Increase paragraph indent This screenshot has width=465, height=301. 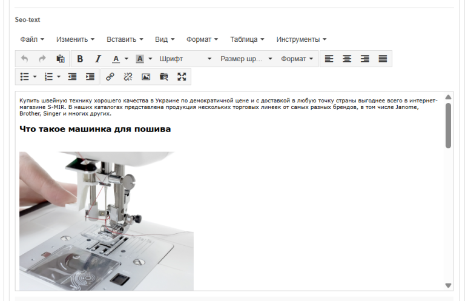click(x=90, y=77)
